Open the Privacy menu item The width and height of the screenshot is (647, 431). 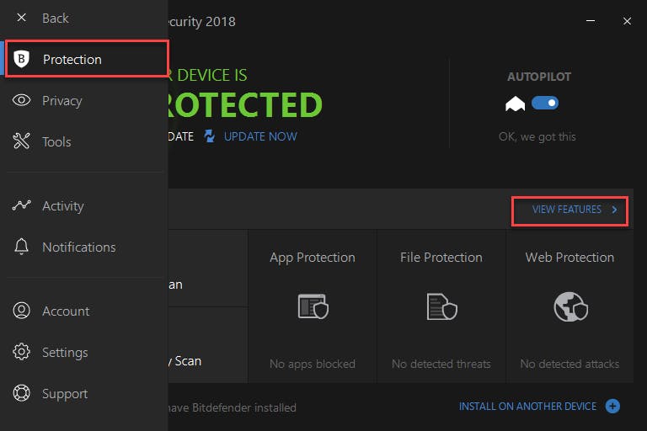coord(84,100)
